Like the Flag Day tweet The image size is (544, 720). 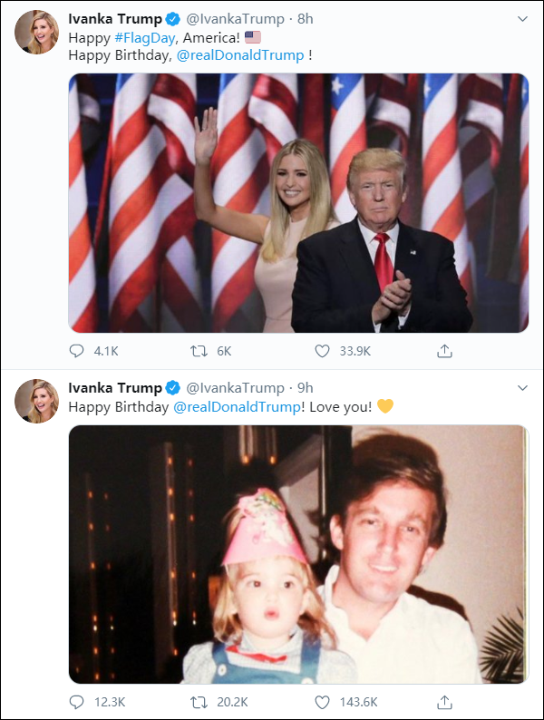pos(322,351)
